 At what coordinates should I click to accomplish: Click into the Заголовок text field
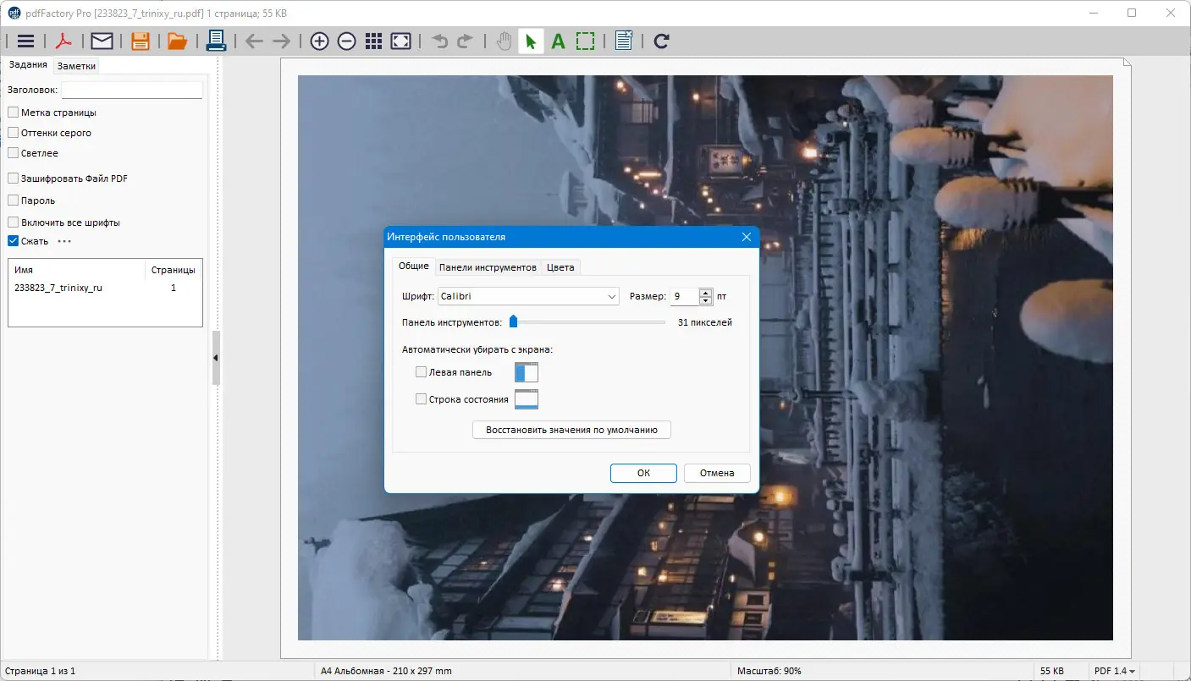click(132, 90)
